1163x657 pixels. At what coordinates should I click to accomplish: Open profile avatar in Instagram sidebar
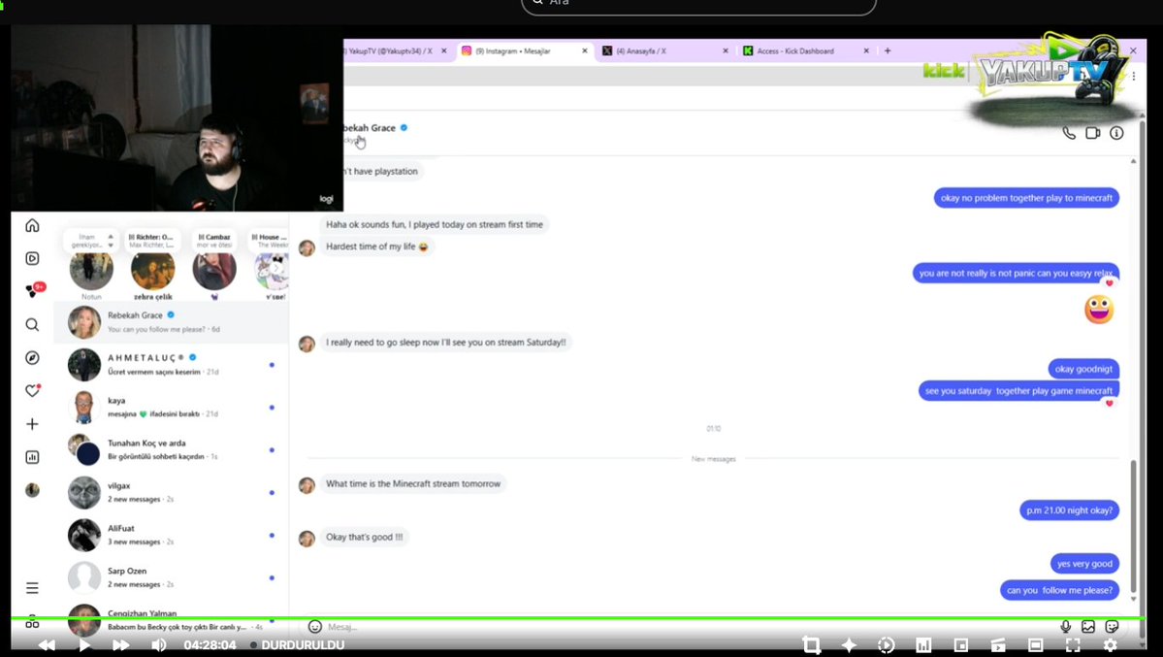(32, 490)
